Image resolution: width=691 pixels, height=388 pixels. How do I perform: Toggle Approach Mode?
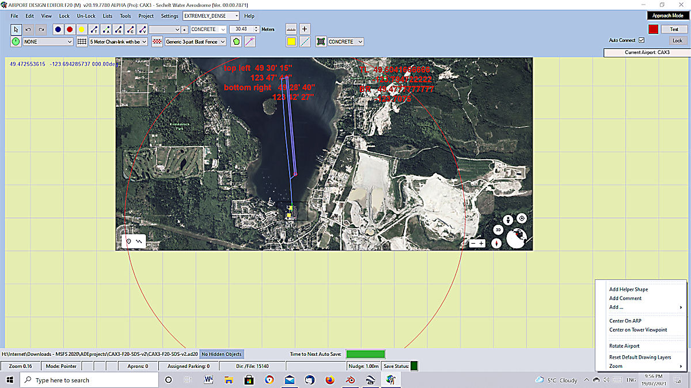[x=667, y=16]
